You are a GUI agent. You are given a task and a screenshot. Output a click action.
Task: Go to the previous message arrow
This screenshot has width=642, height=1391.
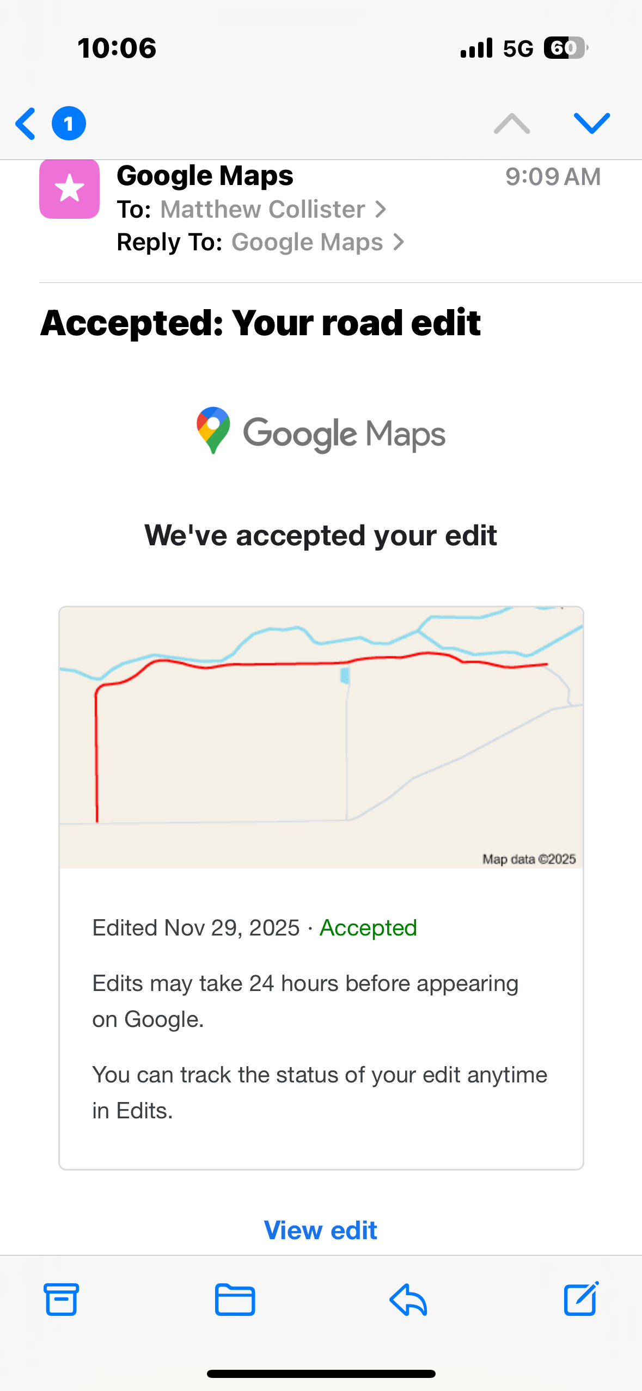pos(511,124)
